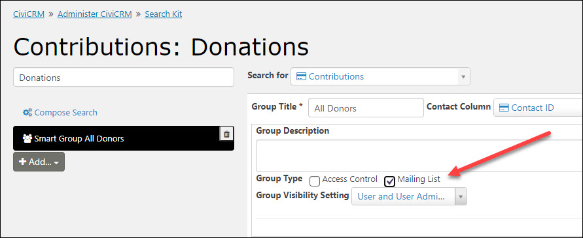Screen dimensions: 583x238
Task: Open the Administer CiviCRM breadcrumb link
Action: pyautogui.click(x=94, y=14)
